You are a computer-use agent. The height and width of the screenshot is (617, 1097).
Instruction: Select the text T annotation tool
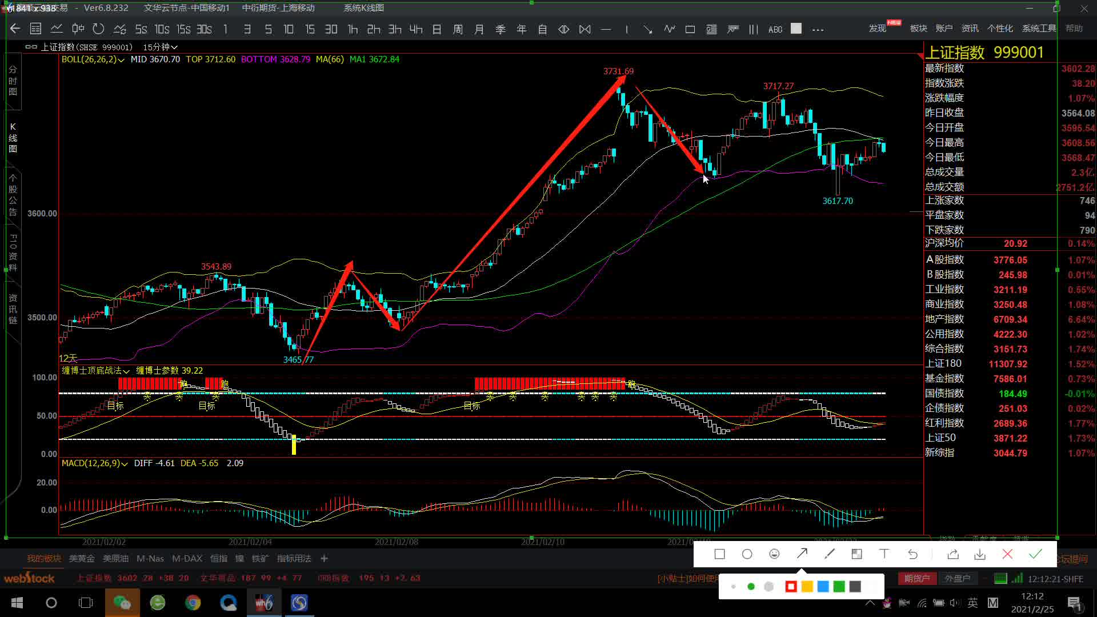click(884, 554)
